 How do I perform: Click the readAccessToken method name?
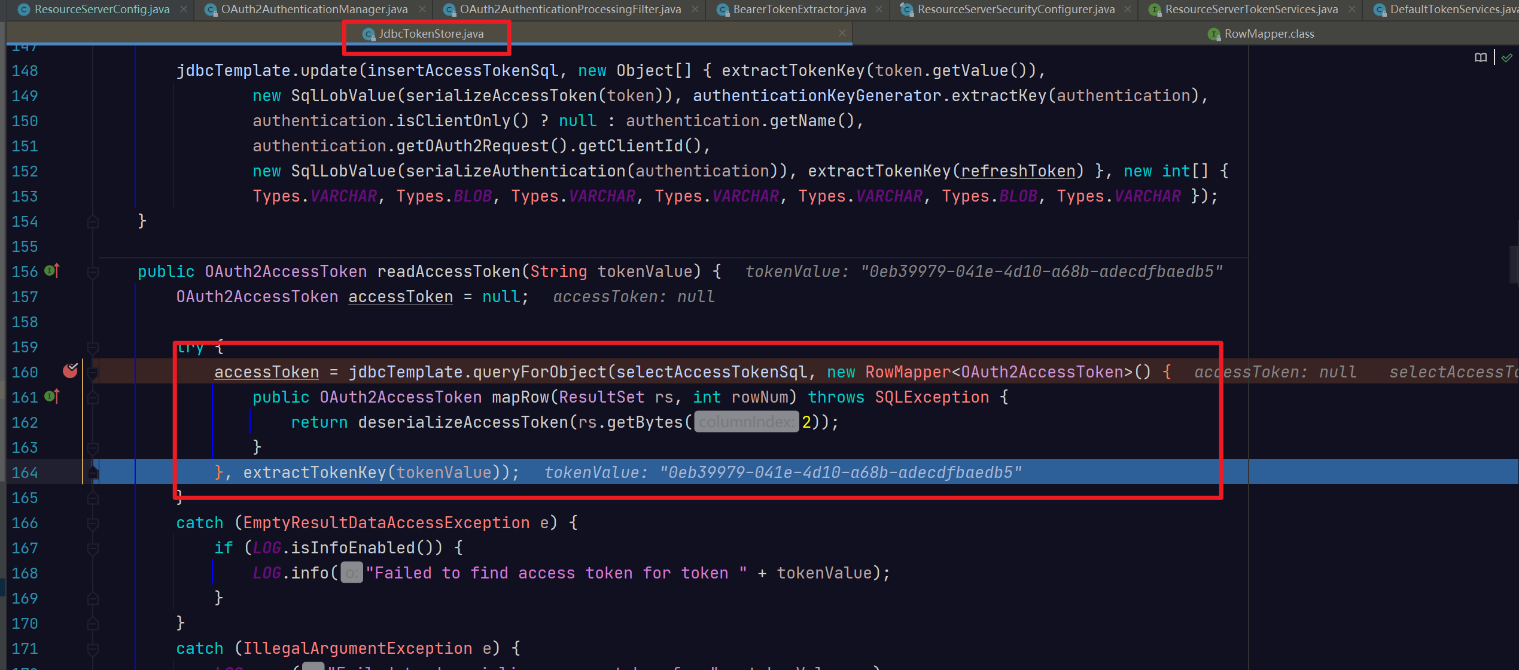(449, 272)
